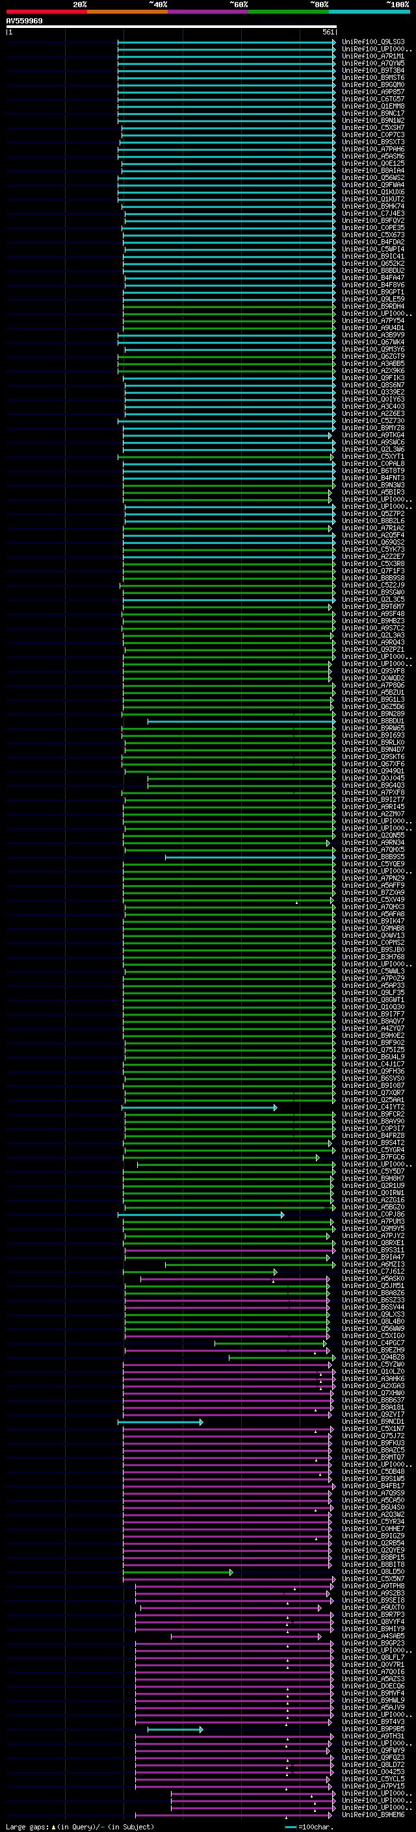Select the UniRef100_B9I693 label
The image size is (416, 1832).
pos(373,736)
